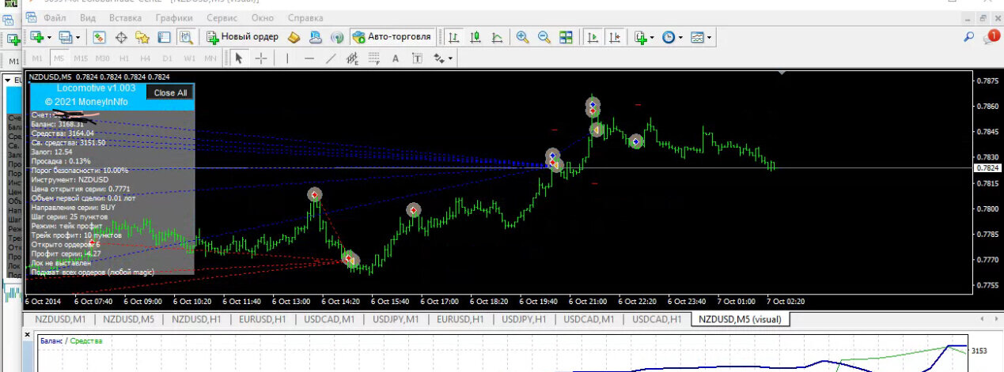The image size is (1004, 372).
Task: Select the H4 timeframe
Action: 146,58
